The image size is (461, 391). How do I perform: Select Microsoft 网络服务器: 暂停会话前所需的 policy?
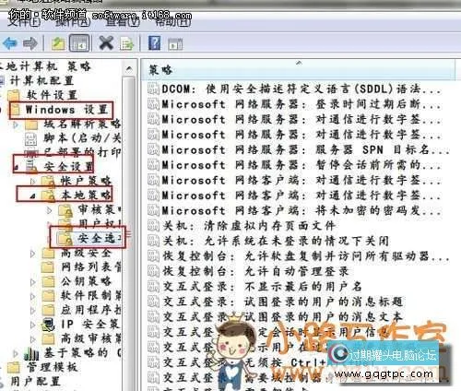point(301,165)
